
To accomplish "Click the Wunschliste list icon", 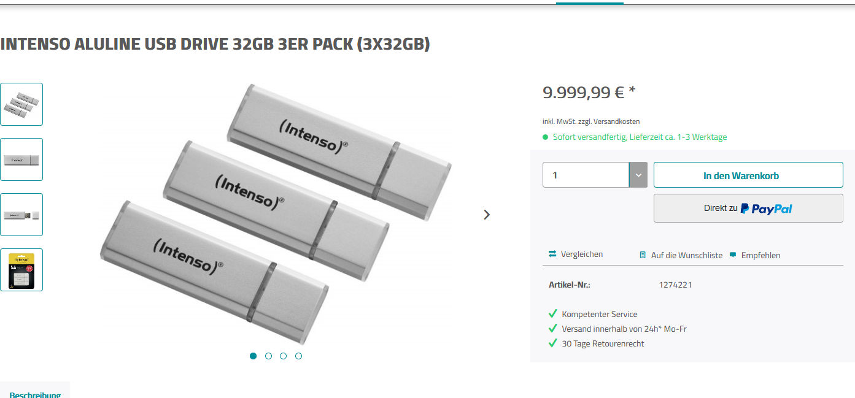I will (643, 255).
